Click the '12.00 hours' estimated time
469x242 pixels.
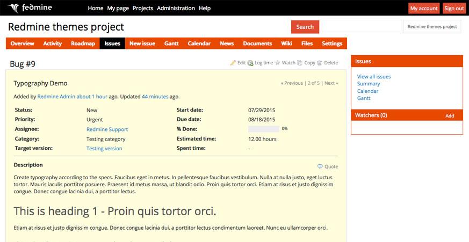(262, 139)
